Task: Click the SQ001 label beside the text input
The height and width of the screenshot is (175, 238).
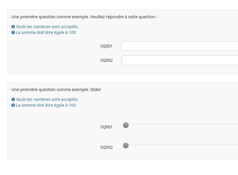Action: click(x=106, y=46)
